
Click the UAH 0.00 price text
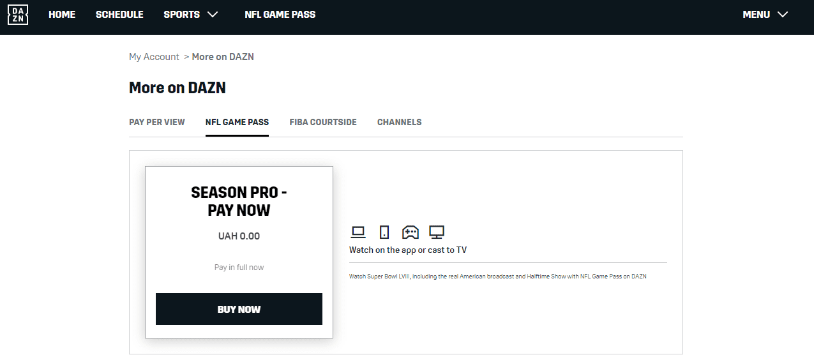click(x=239, y=236)
